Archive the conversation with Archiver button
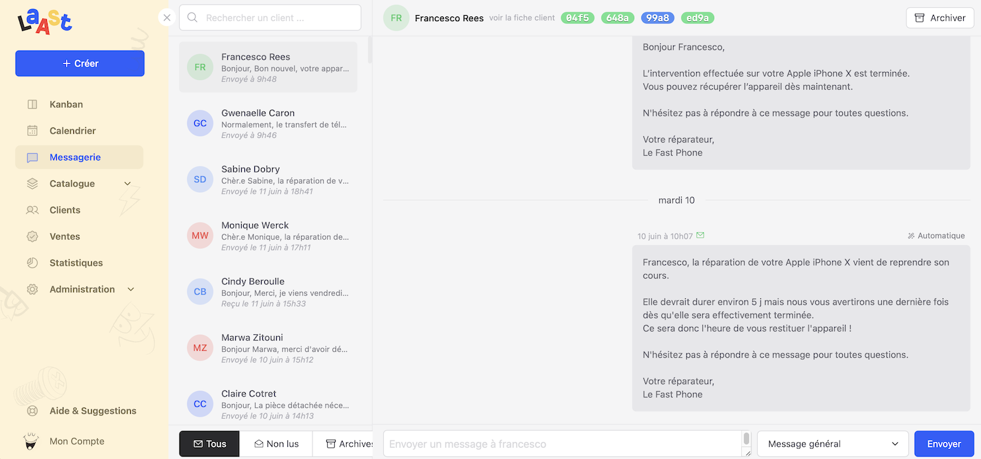The image size is (981, 459). [940, 18]
